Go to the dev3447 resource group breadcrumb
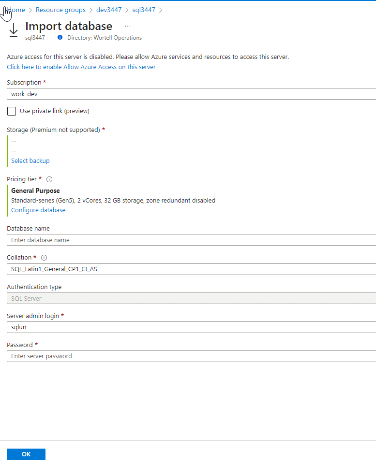 tap(108, 10)
